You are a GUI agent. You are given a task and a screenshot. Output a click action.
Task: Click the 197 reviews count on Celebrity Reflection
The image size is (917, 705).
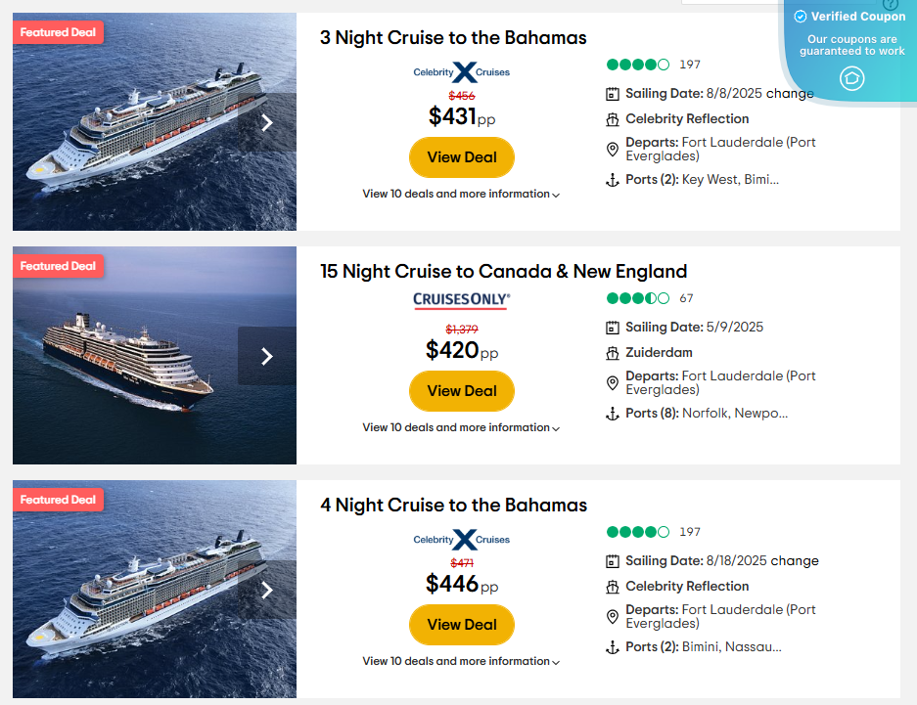(x=690, y=65)
